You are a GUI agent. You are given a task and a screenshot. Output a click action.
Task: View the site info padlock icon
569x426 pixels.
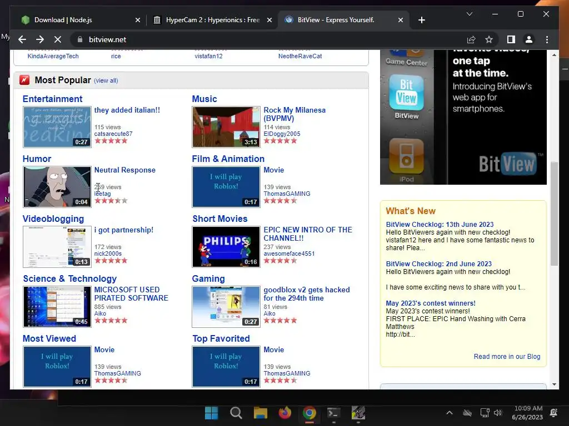(x=80, y=39)
